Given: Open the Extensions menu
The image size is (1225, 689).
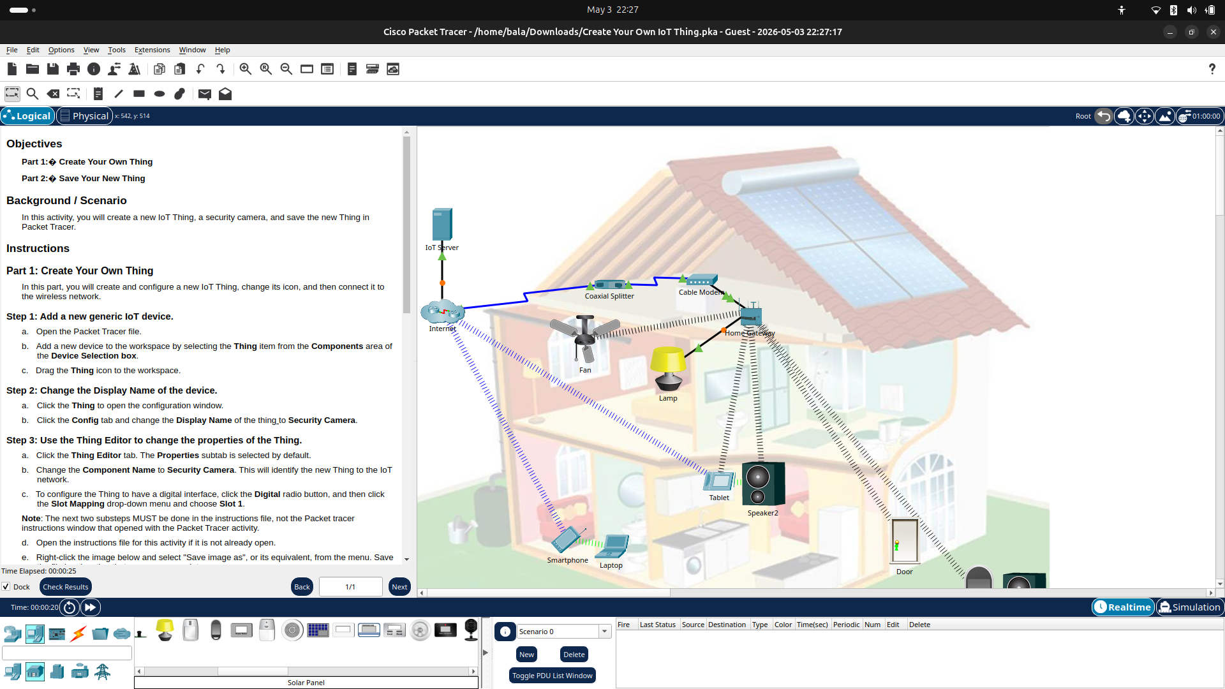Looking at the screenshot, I should coord(152,50).
